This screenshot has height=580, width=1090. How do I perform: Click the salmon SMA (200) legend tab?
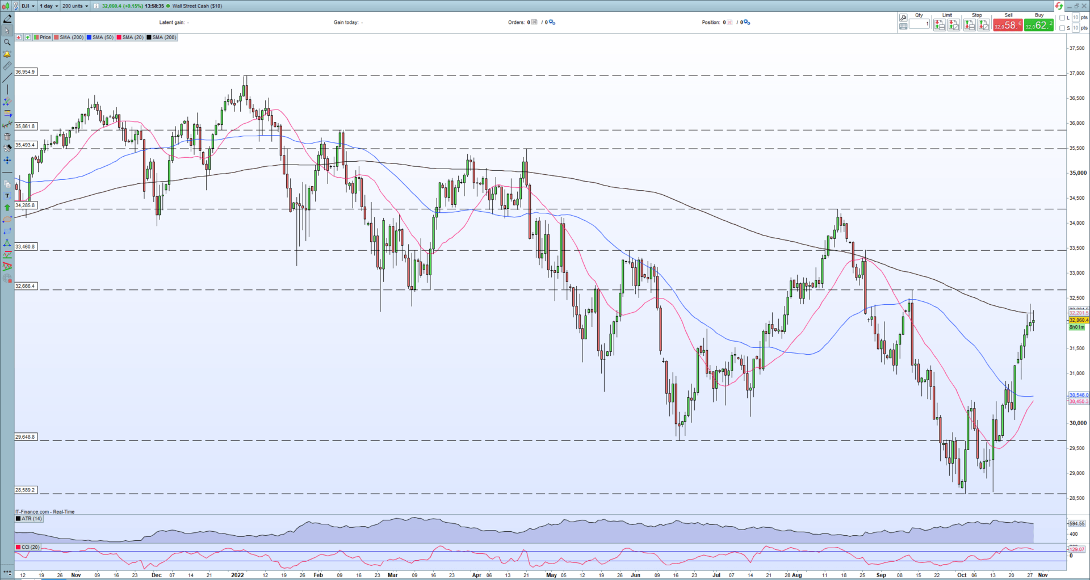[x=69, y=37]
